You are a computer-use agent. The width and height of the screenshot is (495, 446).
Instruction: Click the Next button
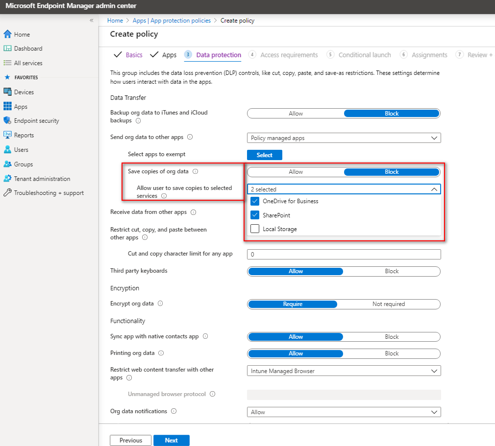(x=172, y=440)
